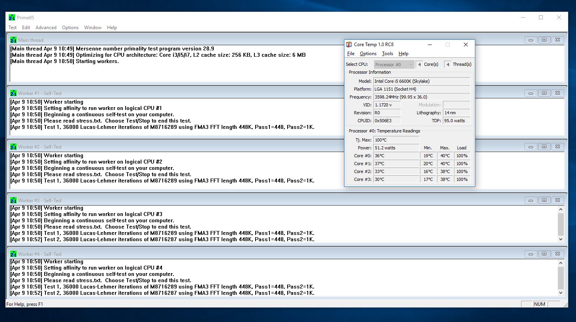The height and width of the screenshot is (322, 576).
Task: Close the Core Temp window
Action: [466, 45]
